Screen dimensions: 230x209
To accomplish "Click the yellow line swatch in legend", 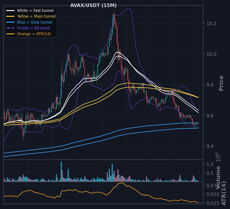I will 10,17.
